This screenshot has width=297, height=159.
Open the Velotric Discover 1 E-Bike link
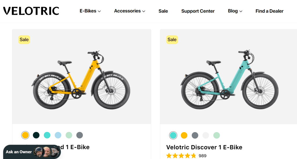pos(204,147)
